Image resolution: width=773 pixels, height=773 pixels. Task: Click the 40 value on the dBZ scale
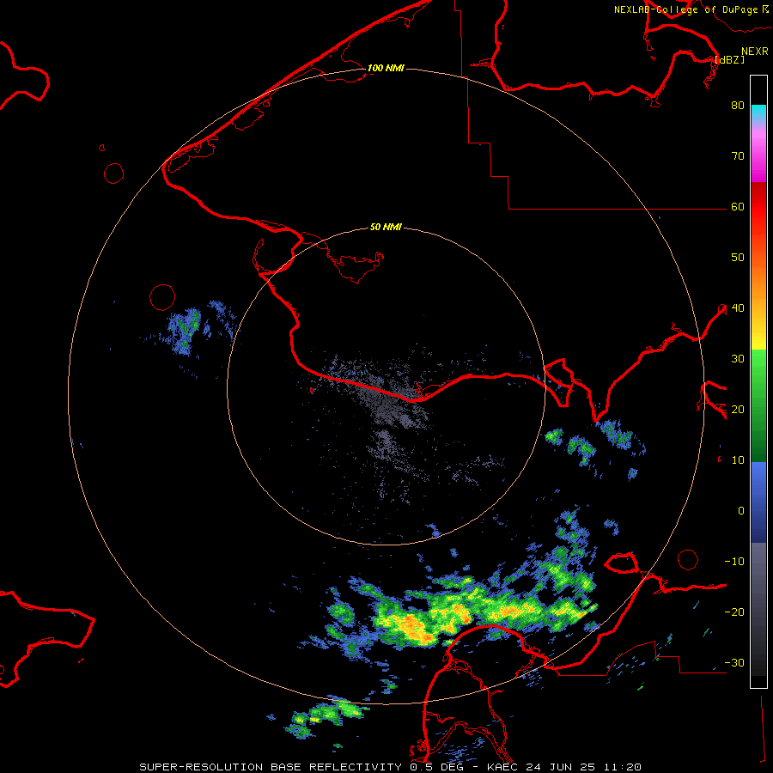(x=738, y=308)
